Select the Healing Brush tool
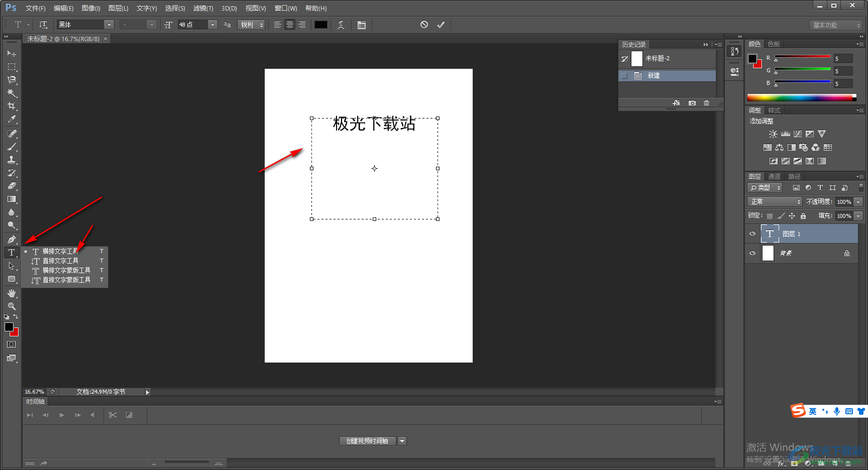Screen dimensions: 868x470 coord(12,134)
